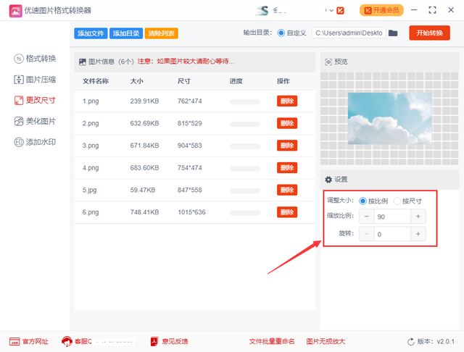Click progress bar of 1.png
The height and width of the screenshot is (352, 464).
(245, 102)
